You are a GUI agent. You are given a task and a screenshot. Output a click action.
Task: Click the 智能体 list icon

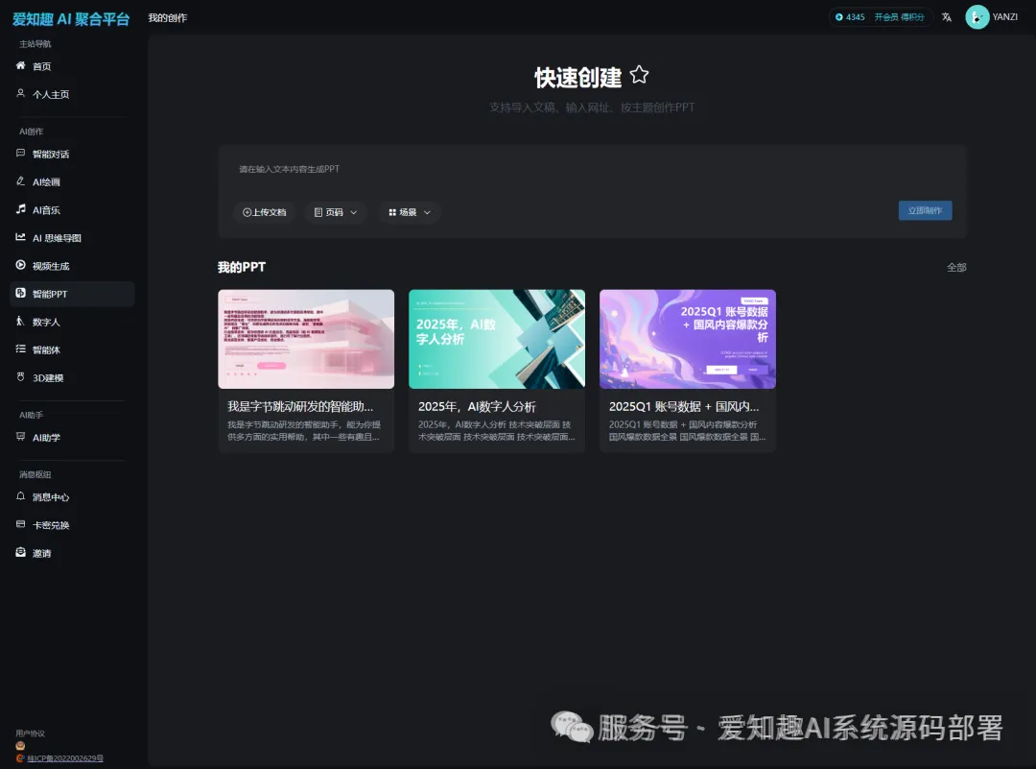point(20,348)
